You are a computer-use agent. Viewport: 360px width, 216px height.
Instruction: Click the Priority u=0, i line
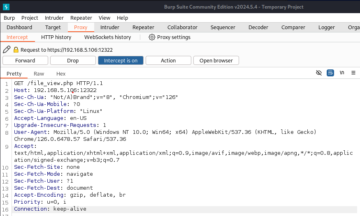40,202
